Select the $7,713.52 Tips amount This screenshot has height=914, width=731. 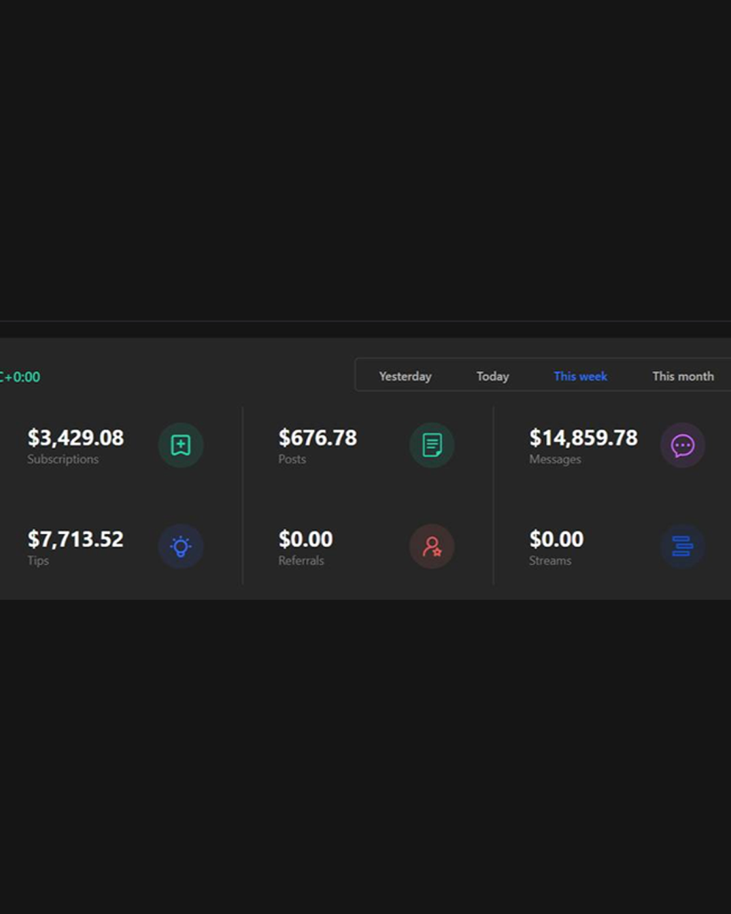(x=76, y=539)
